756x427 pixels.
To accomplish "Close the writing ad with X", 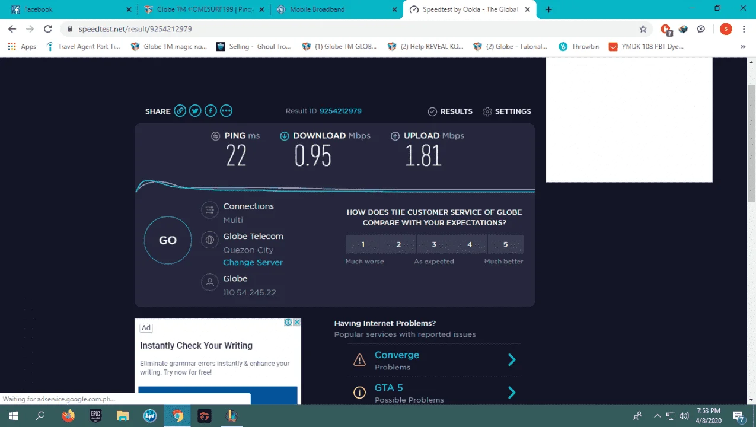I will coord(297,322).
